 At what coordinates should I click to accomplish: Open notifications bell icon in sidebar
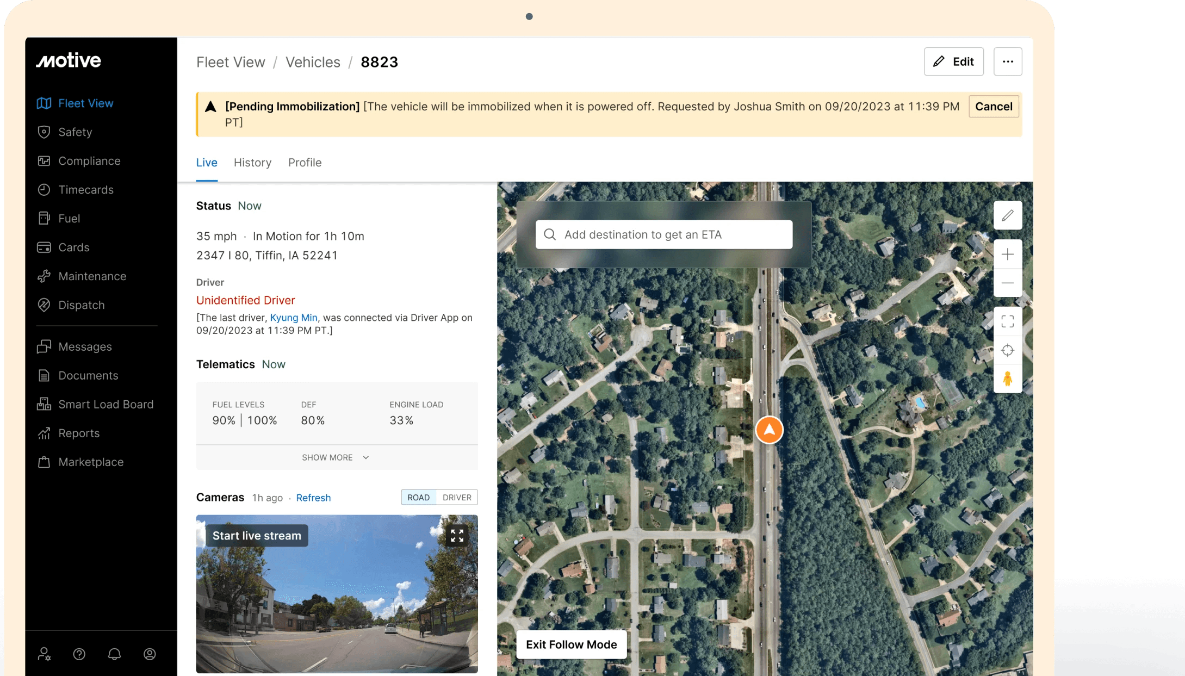[114, 654]
